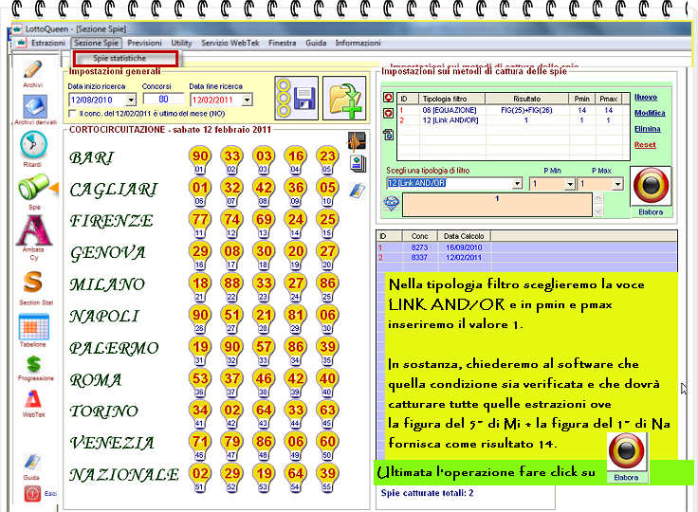Image resolution: width=698 pixels, height=512 pixels.
Task: Click the Nuovo link
Action: click(646, 97)
